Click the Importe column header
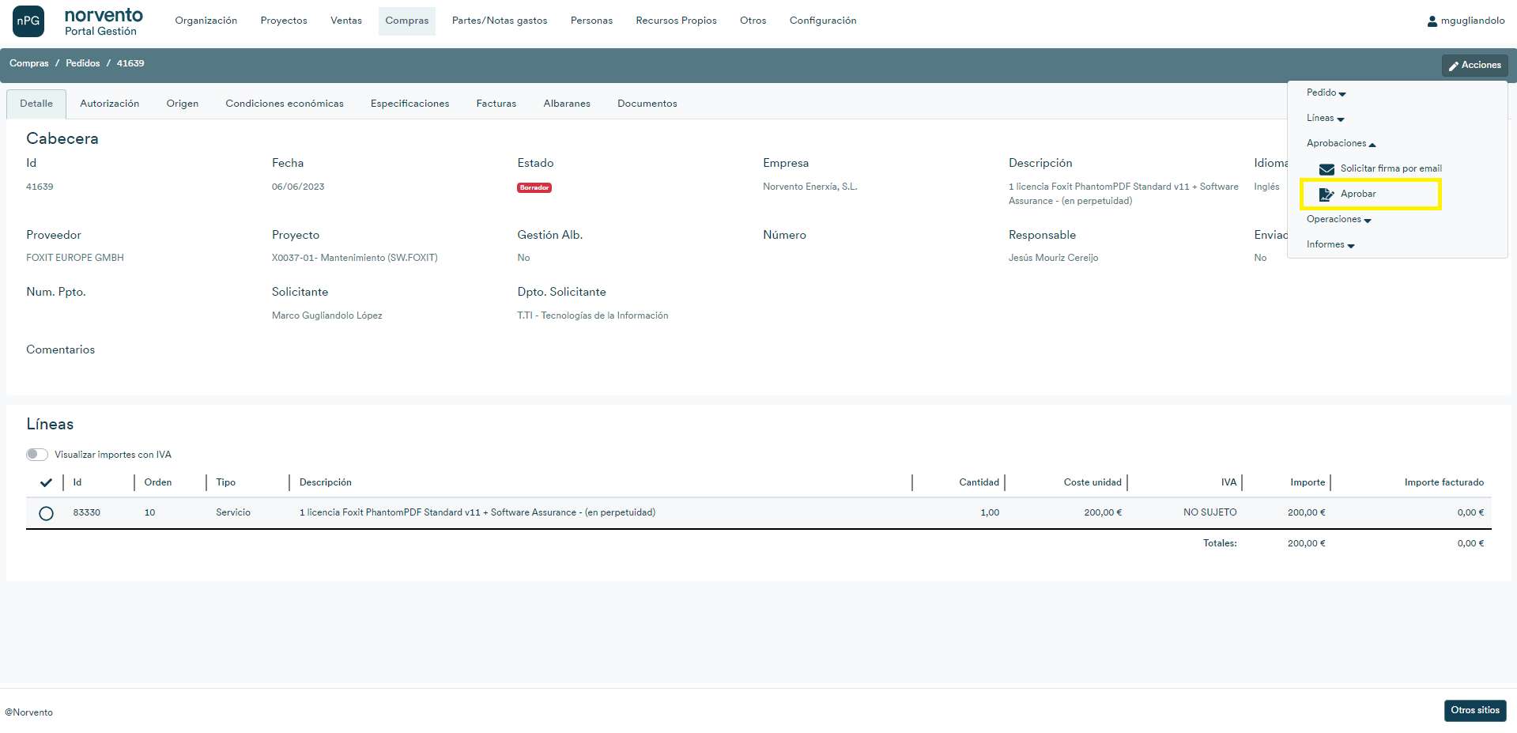Image resolution: width=1517 pixels, height=733 pixels. click(1308, 482)
